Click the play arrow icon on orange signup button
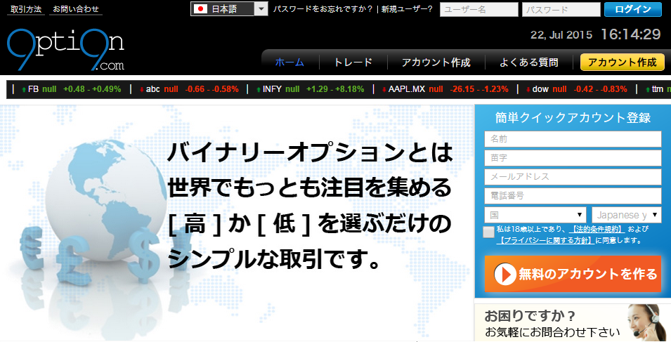671x342 pixels. tap(505, 274)
